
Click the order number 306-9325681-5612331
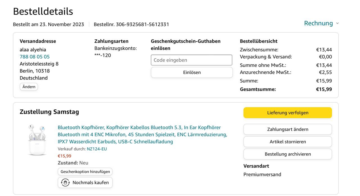point(142,24)
